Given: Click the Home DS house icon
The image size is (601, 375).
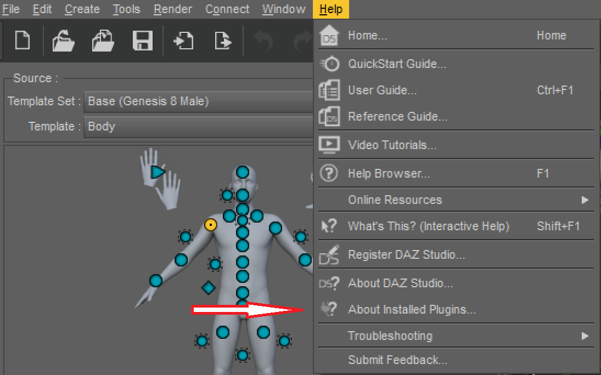Looking at the screenshot, I should coord(329,35).
